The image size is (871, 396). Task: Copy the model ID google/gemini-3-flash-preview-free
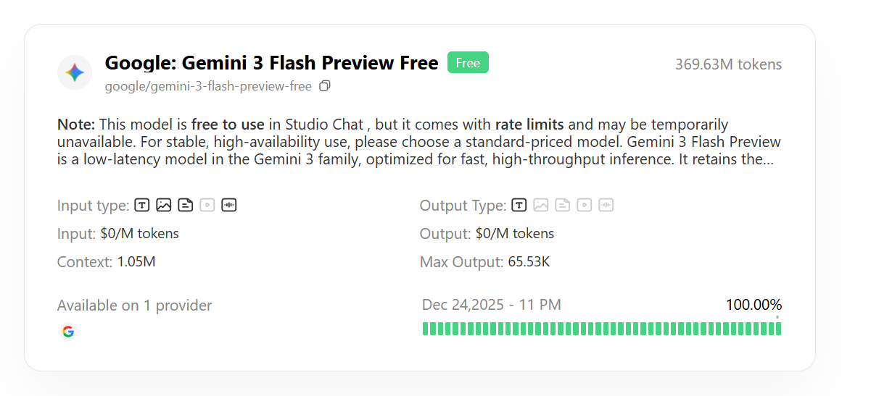325,86
